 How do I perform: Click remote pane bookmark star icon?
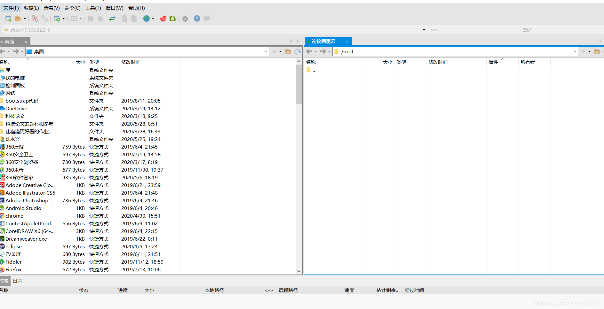583,51
